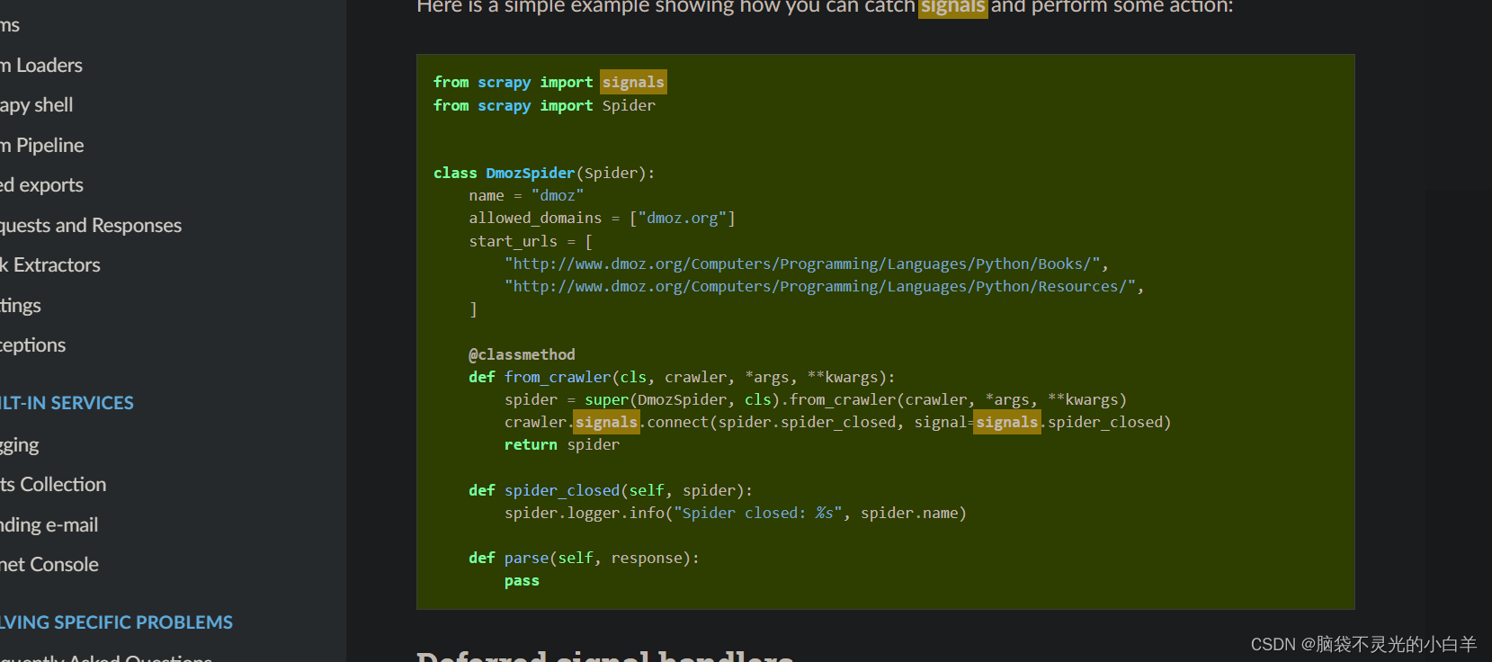
Task: Click the from_crawler function name in def line
Action: 558,377
